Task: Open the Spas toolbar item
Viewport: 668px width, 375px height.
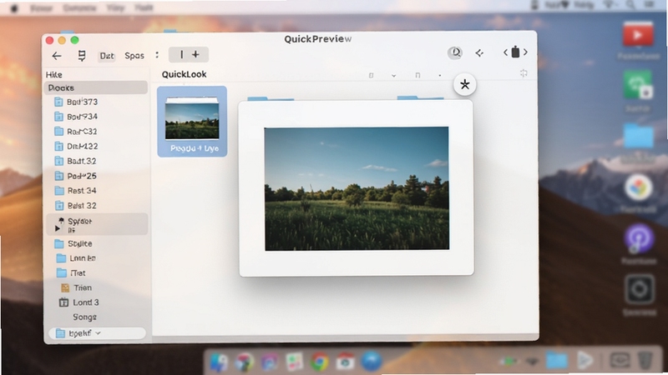Action: click(134, 56)
